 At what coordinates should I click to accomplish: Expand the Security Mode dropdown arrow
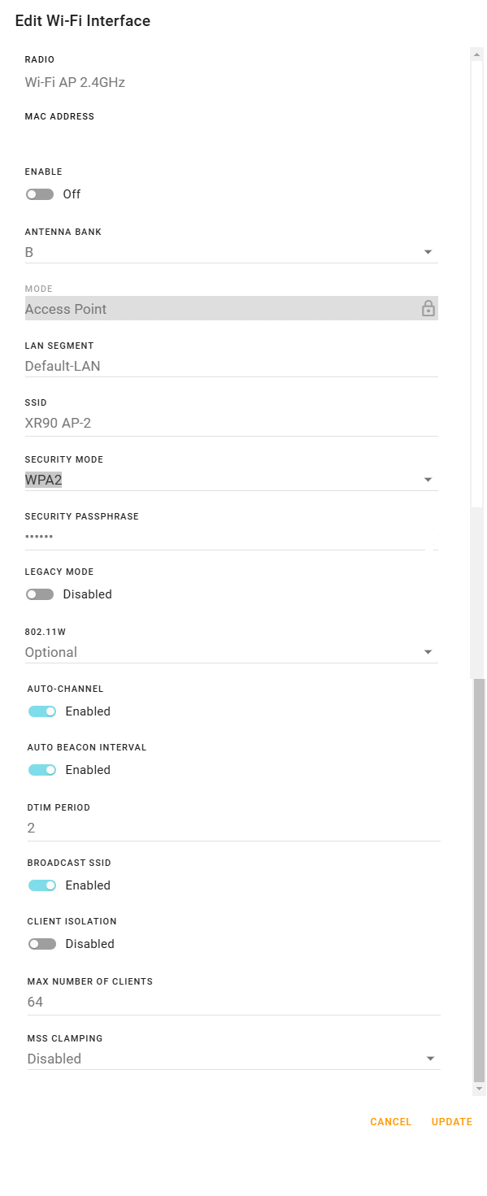(x=428, y=481)
